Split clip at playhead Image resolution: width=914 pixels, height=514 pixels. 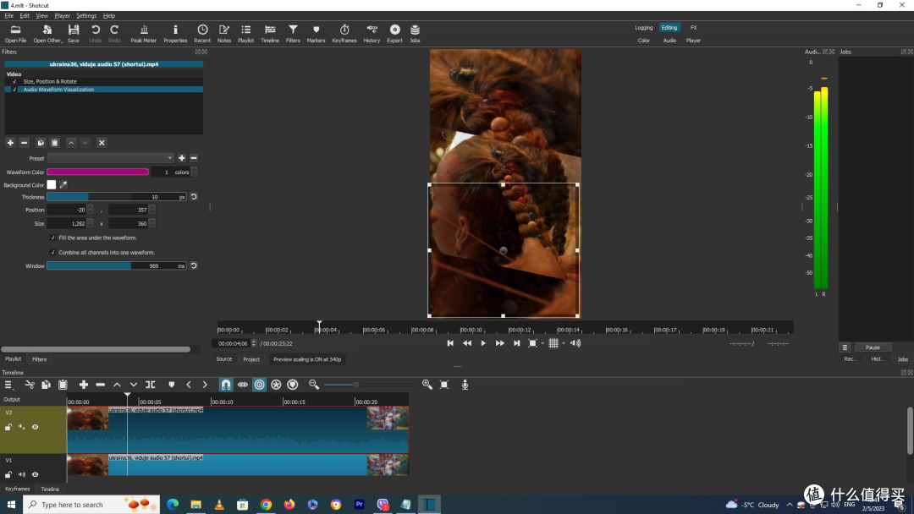click(151, 385)
